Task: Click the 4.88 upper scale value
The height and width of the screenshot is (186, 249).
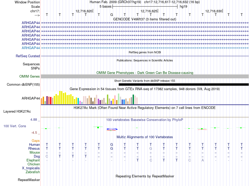Action: (x=34, y=119)
